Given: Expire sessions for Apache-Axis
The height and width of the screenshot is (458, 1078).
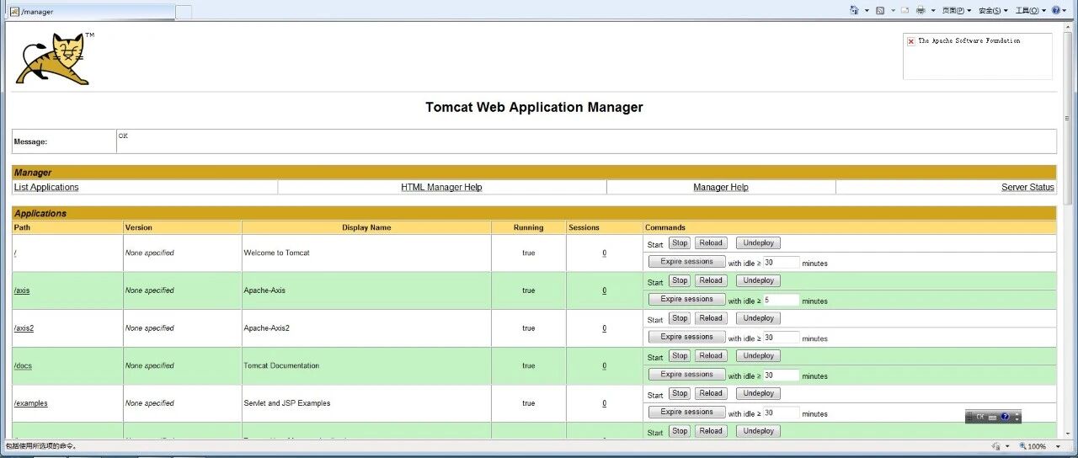Looking at the screenshot, I should 686,299.
